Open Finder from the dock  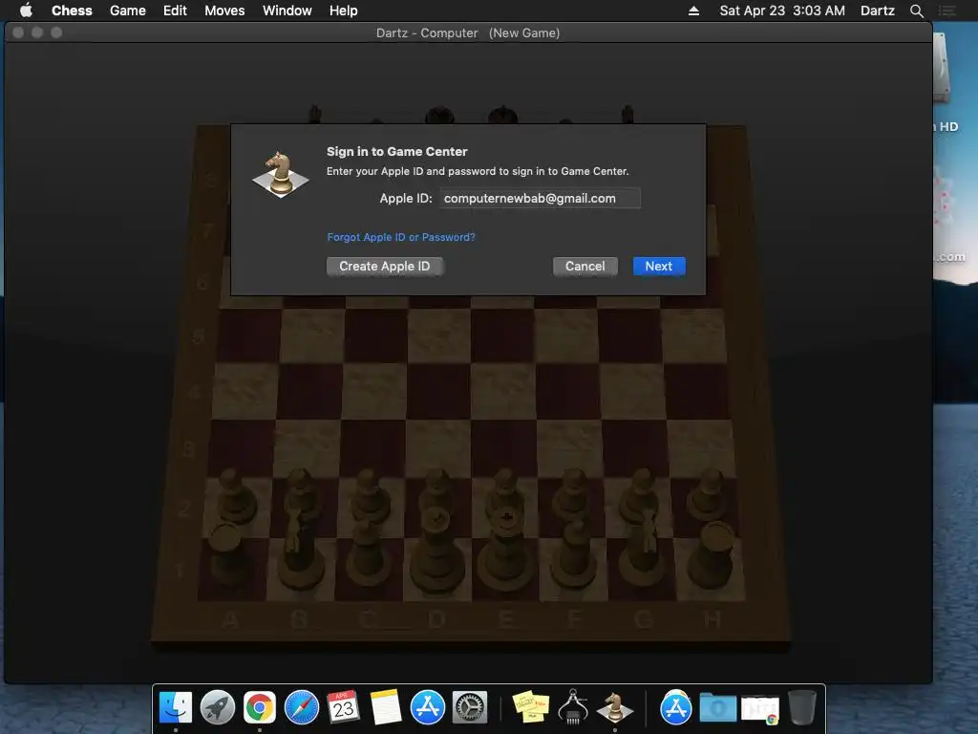coord(176,708)
